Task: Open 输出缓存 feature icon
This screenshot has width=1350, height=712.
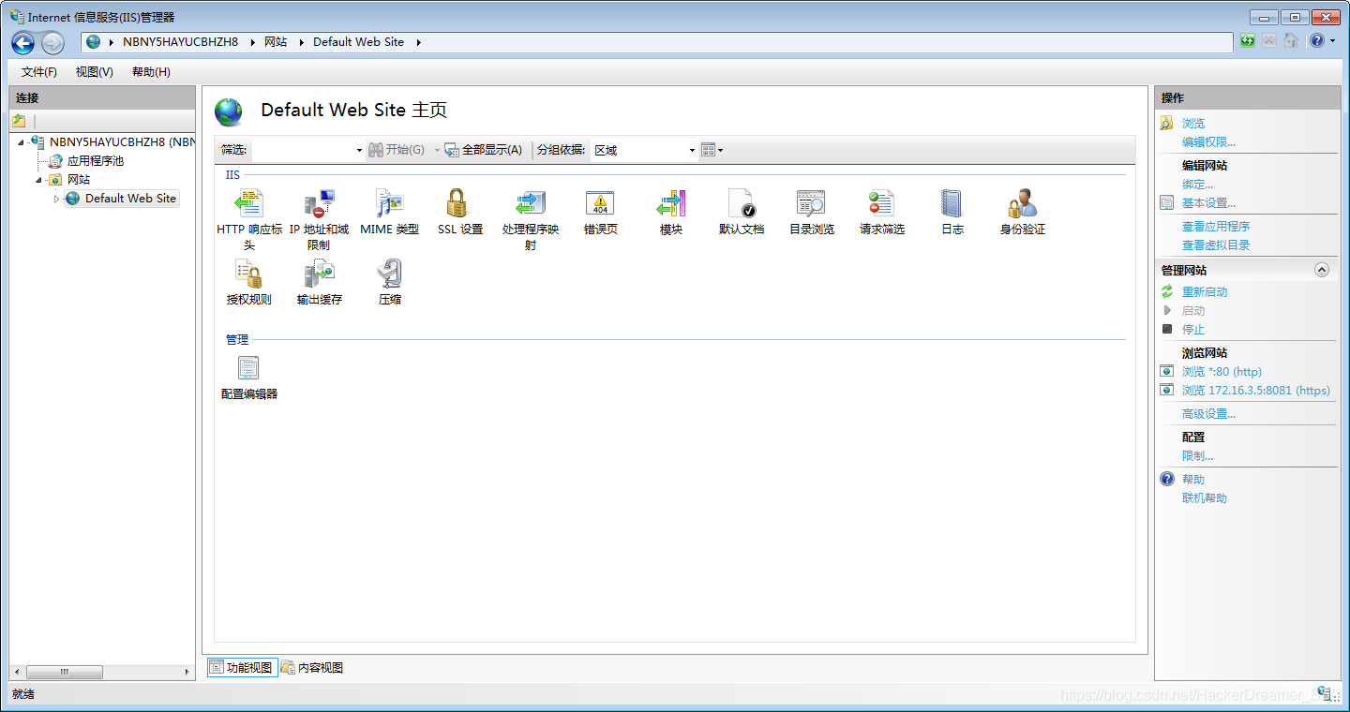Action: [319, 274]
